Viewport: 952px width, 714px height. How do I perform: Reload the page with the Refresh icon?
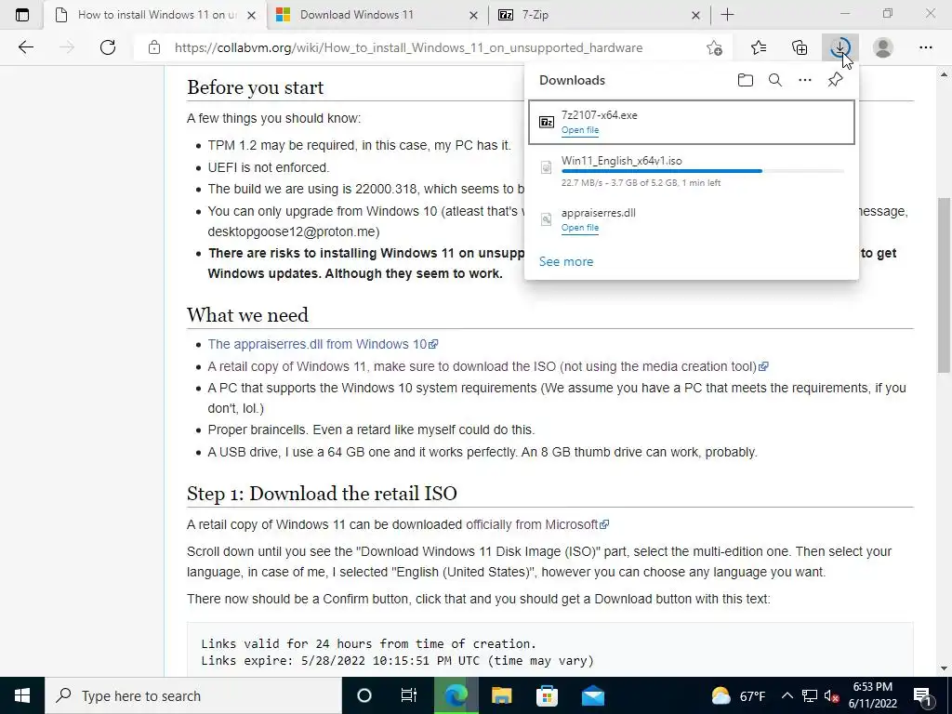point(108,47)
